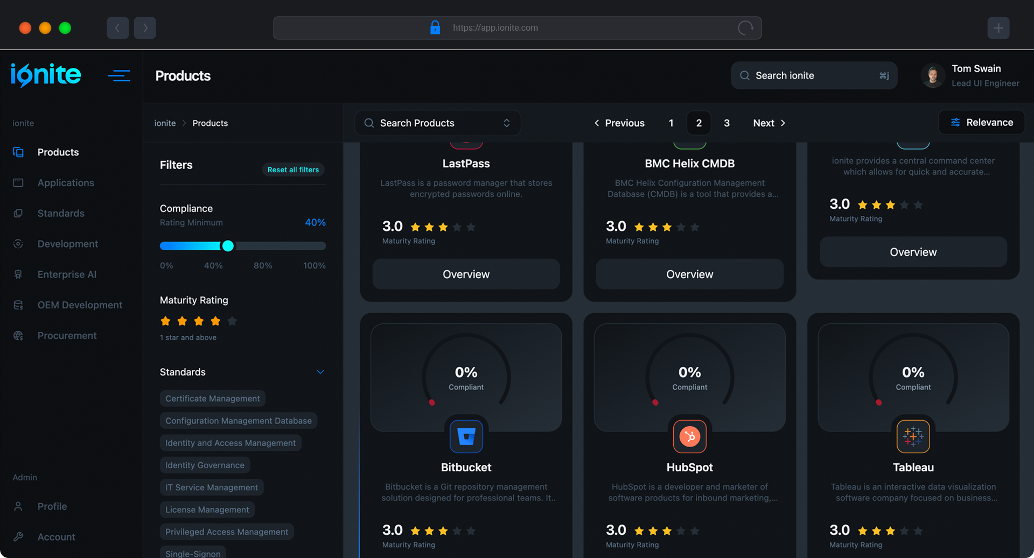The height and width of the screenshot is (558, 1034).
Task: Reload the page with refresh icon
Action: click(745, 28)
